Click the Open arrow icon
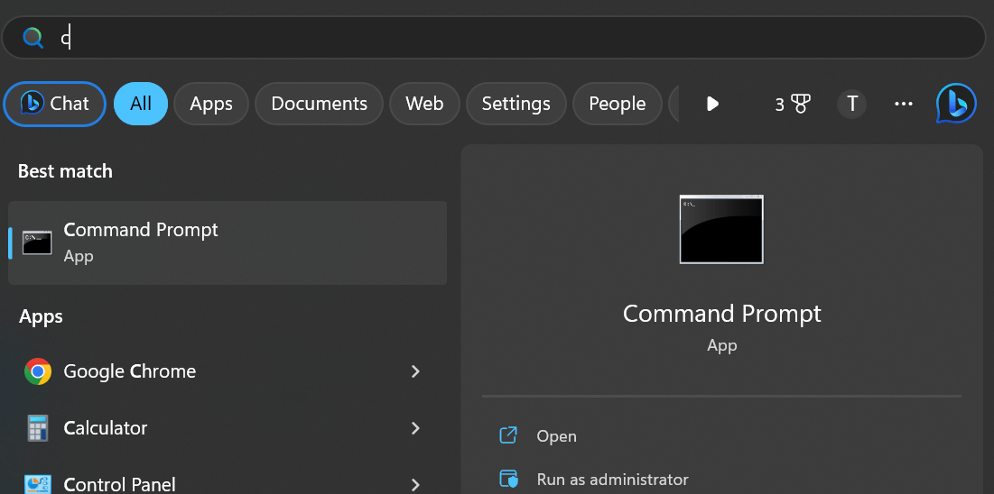Screen dimensions: 994x494 click(x=508, y=435)
